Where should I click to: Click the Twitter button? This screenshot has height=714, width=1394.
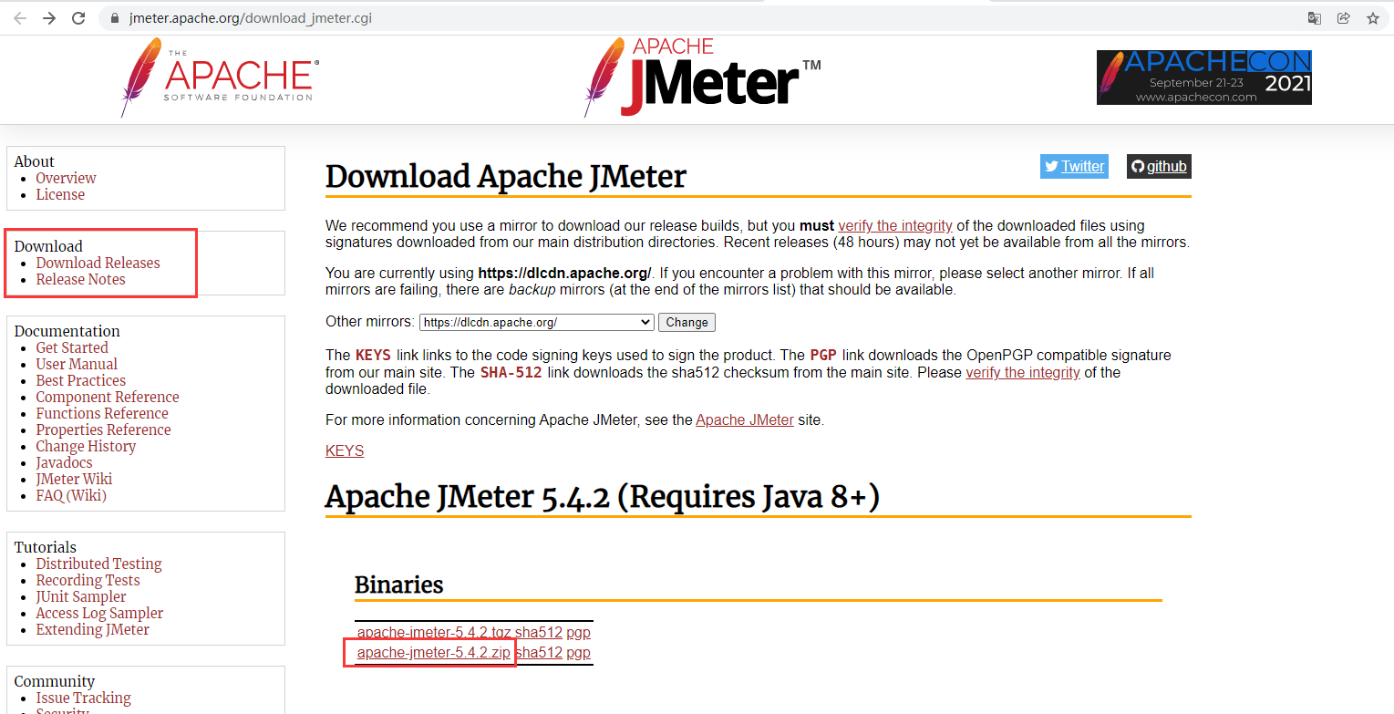pos(1074,166)
